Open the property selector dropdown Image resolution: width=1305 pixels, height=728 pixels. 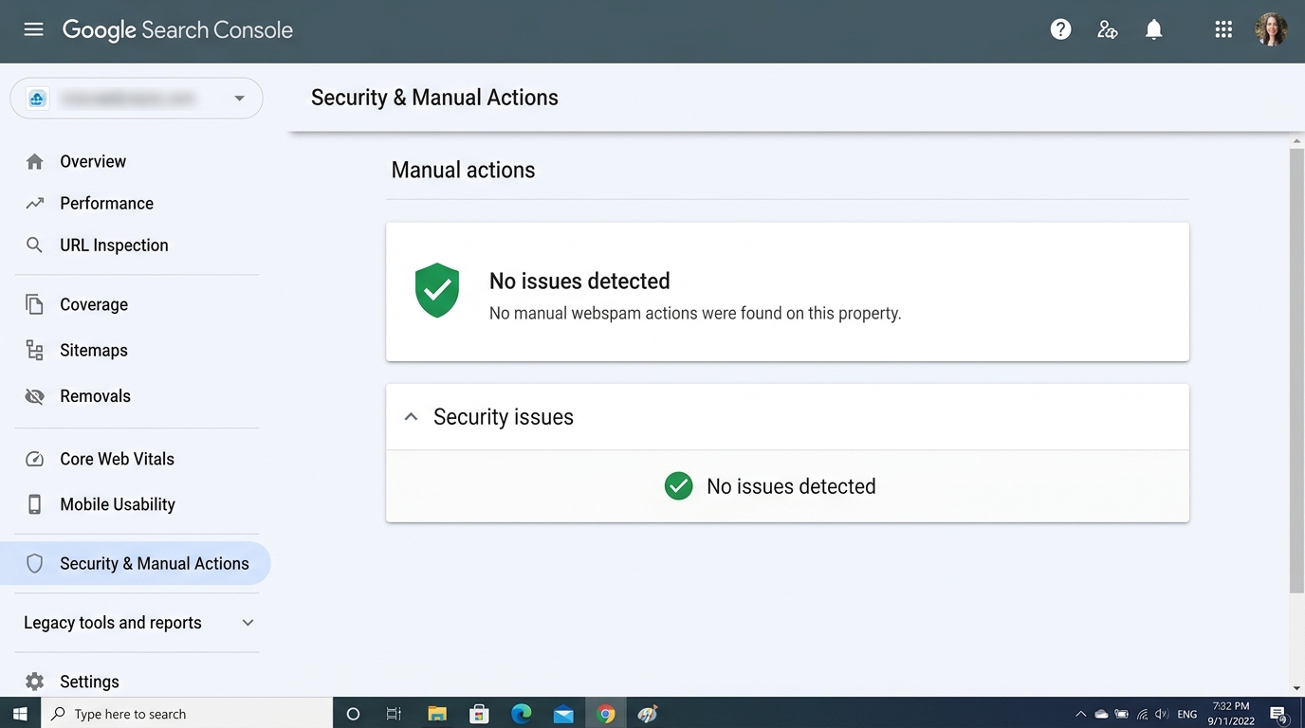(137, 99)
